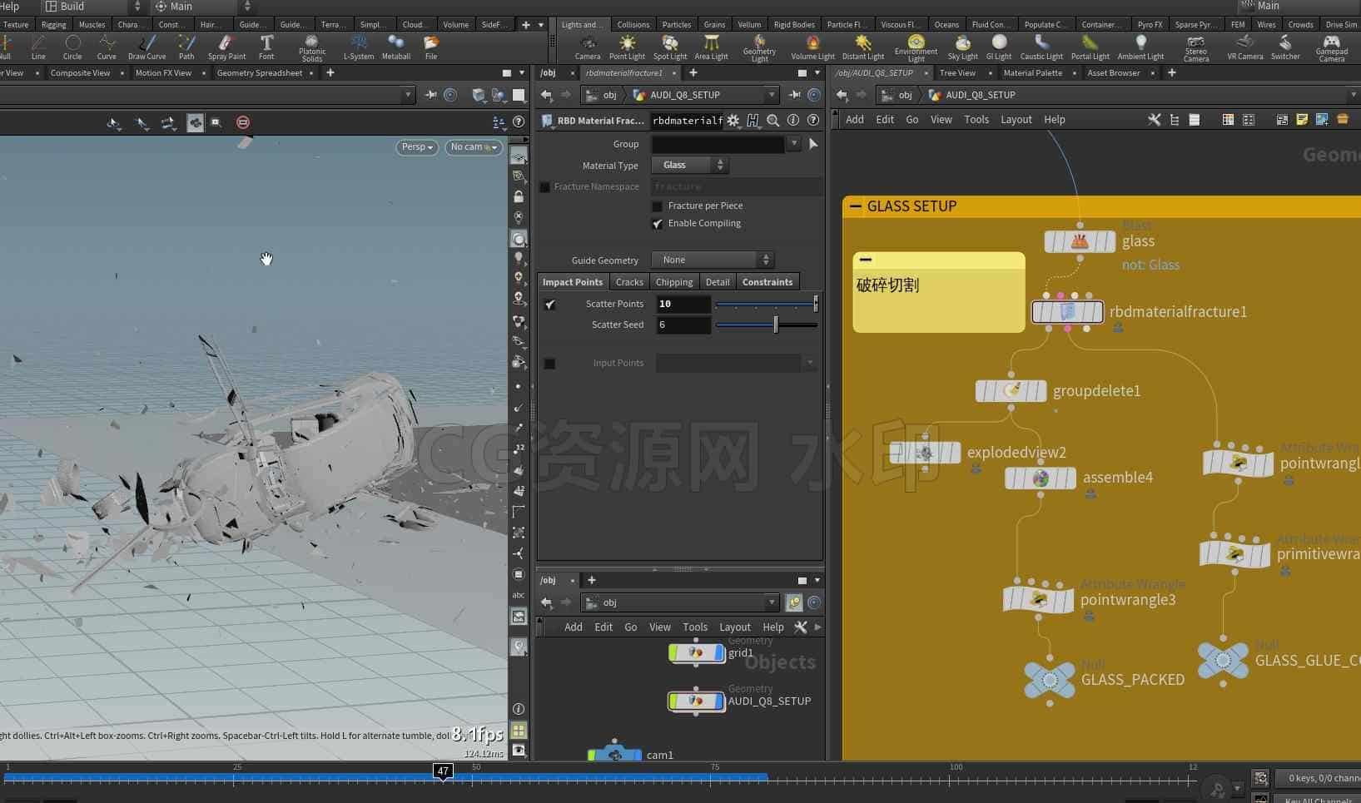Image resolution: width=1361 pixels, height=803 pixels.
Task: Open the File shelf tool
Action: point(431,47)
